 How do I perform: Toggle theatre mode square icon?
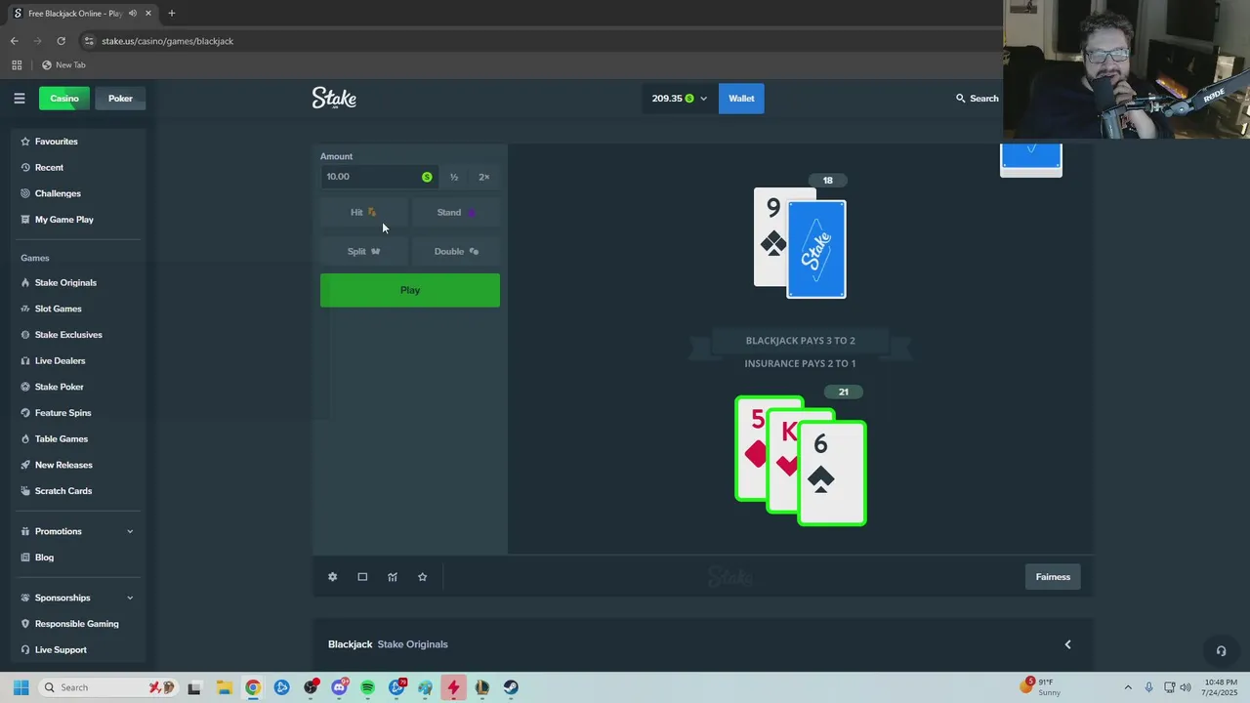click(362, 577)
